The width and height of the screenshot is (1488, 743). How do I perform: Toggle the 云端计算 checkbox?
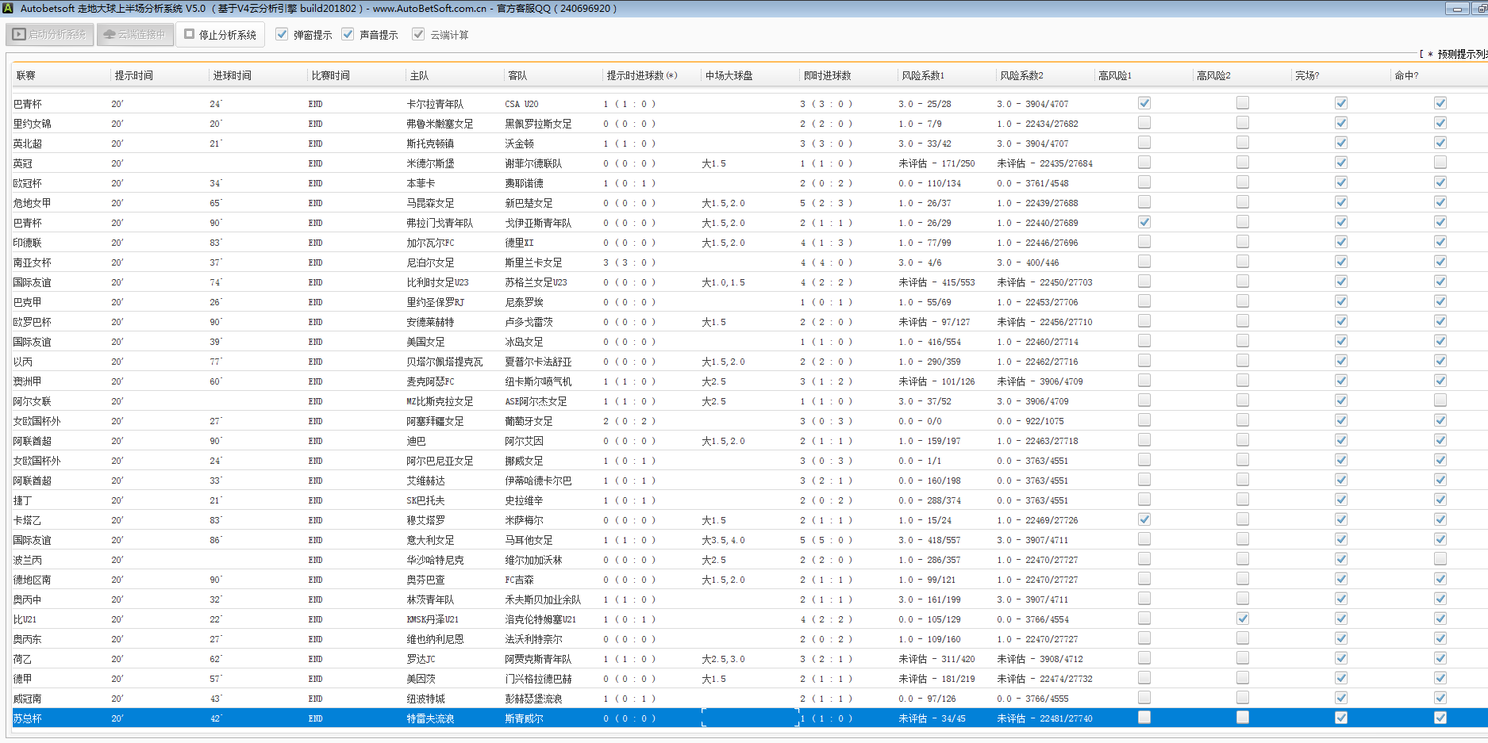click(x=418, y=35)
